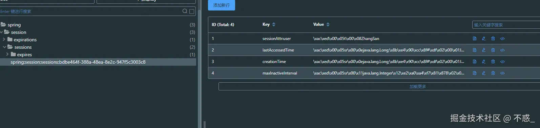The width and height of the screenshot is (540, 128).
Task: Click the 加载更多 button
Action: click(x=417, y=86)
